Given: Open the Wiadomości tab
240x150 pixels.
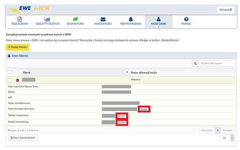Looking at the screenshot, I should pyautogui.click(x=103, y=21).
